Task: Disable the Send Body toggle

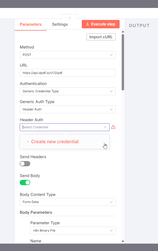Action: click(x=25, y=183)
